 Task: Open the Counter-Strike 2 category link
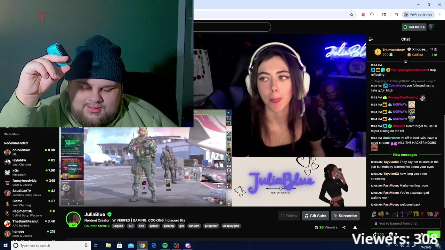tap(97, 226)
